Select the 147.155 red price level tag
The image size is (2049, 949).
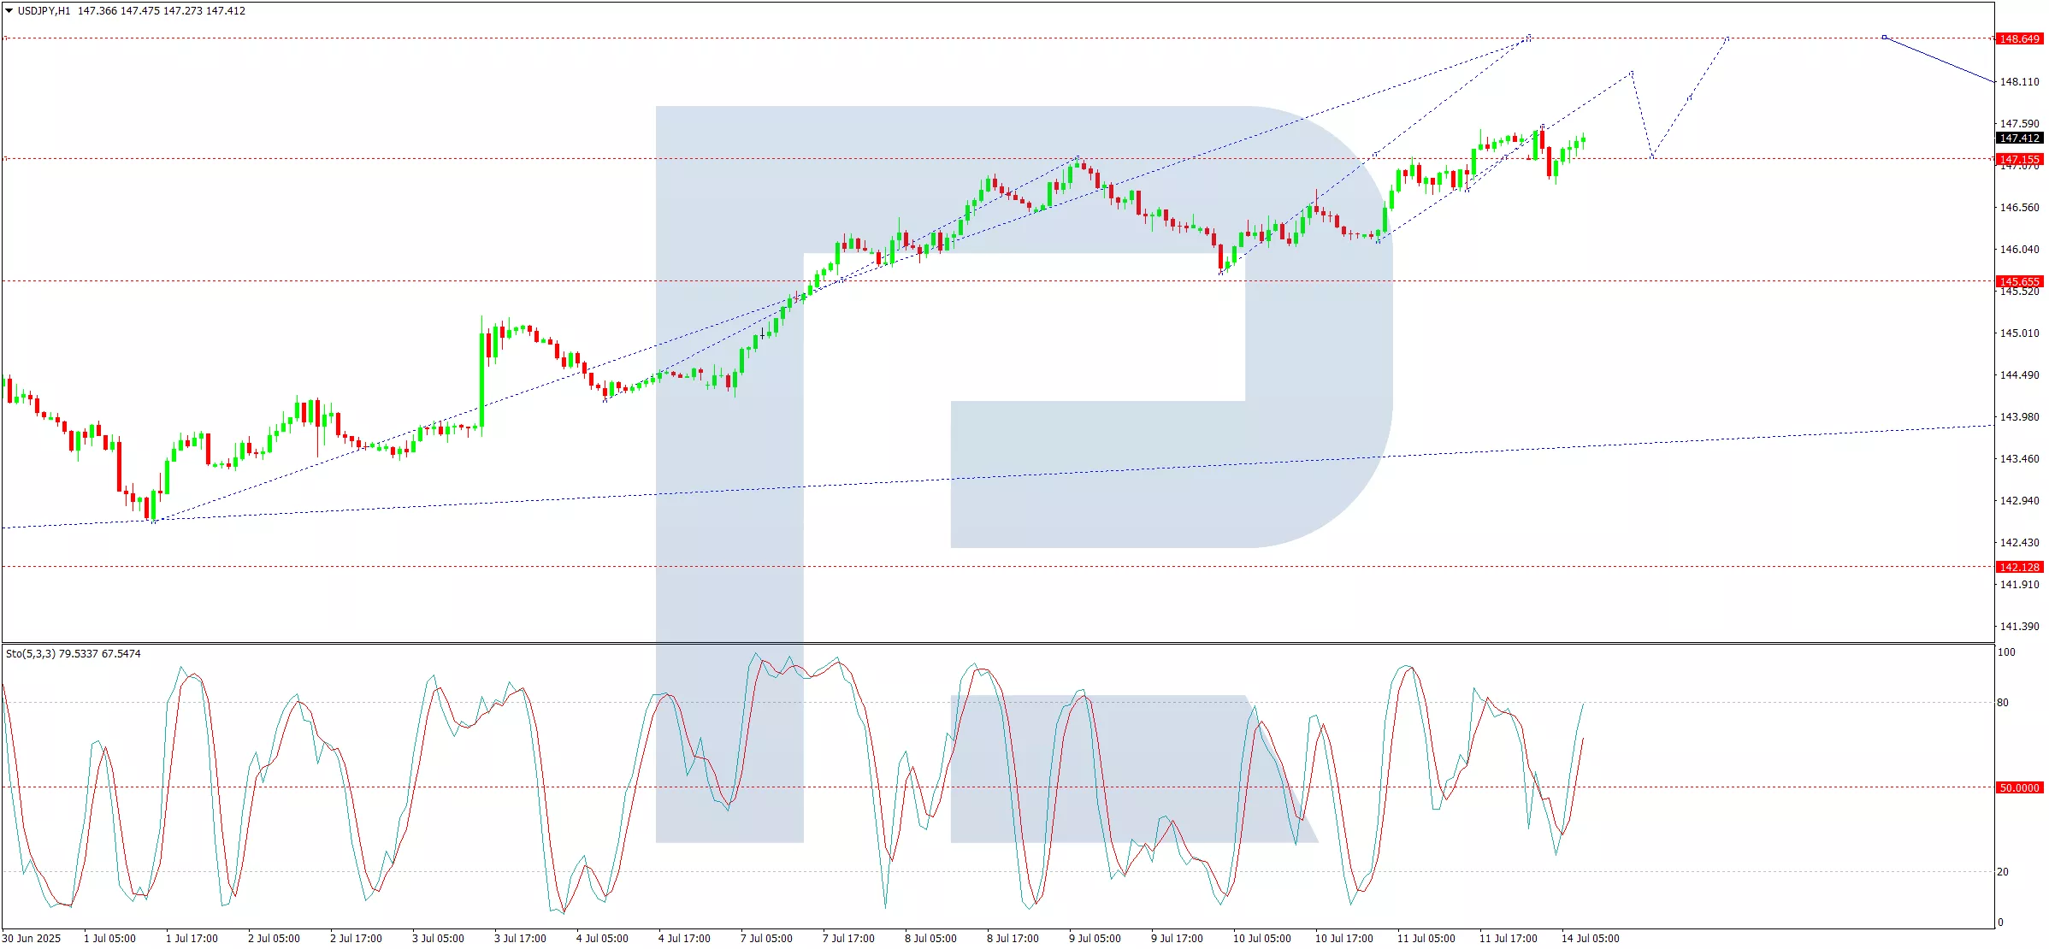coord(2019,159)
